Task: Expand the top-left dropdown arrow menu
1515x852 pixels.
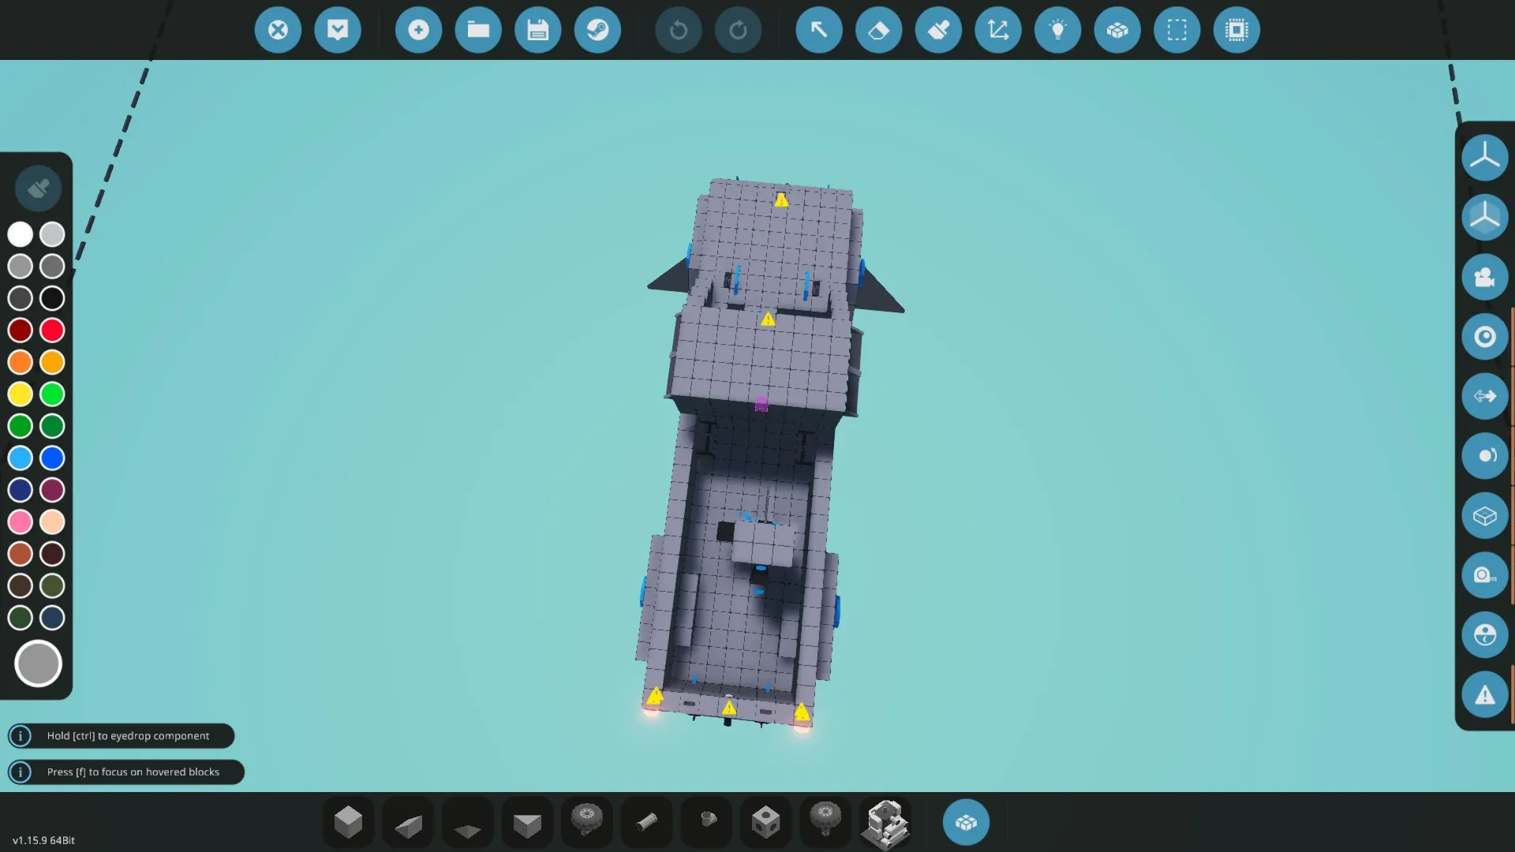Action: tap(338, 30)
